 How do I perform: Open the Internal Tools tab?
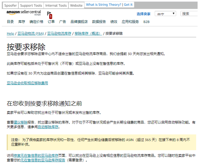click(x=56, y=5)
